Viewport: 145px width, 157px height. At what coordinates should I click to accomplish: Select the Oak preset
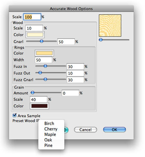(x=48, y=140)
